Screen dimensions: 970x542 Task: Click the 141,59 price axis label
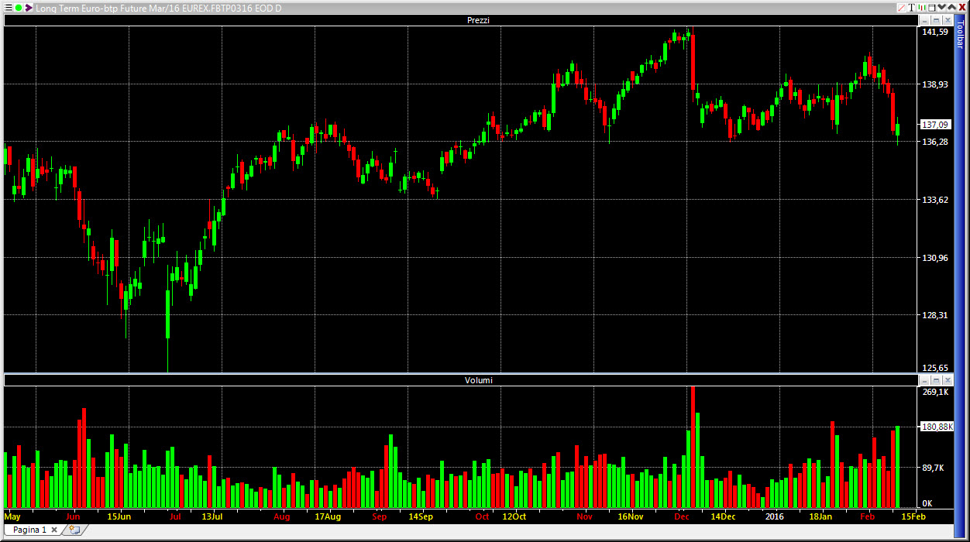tap(935, 32)
